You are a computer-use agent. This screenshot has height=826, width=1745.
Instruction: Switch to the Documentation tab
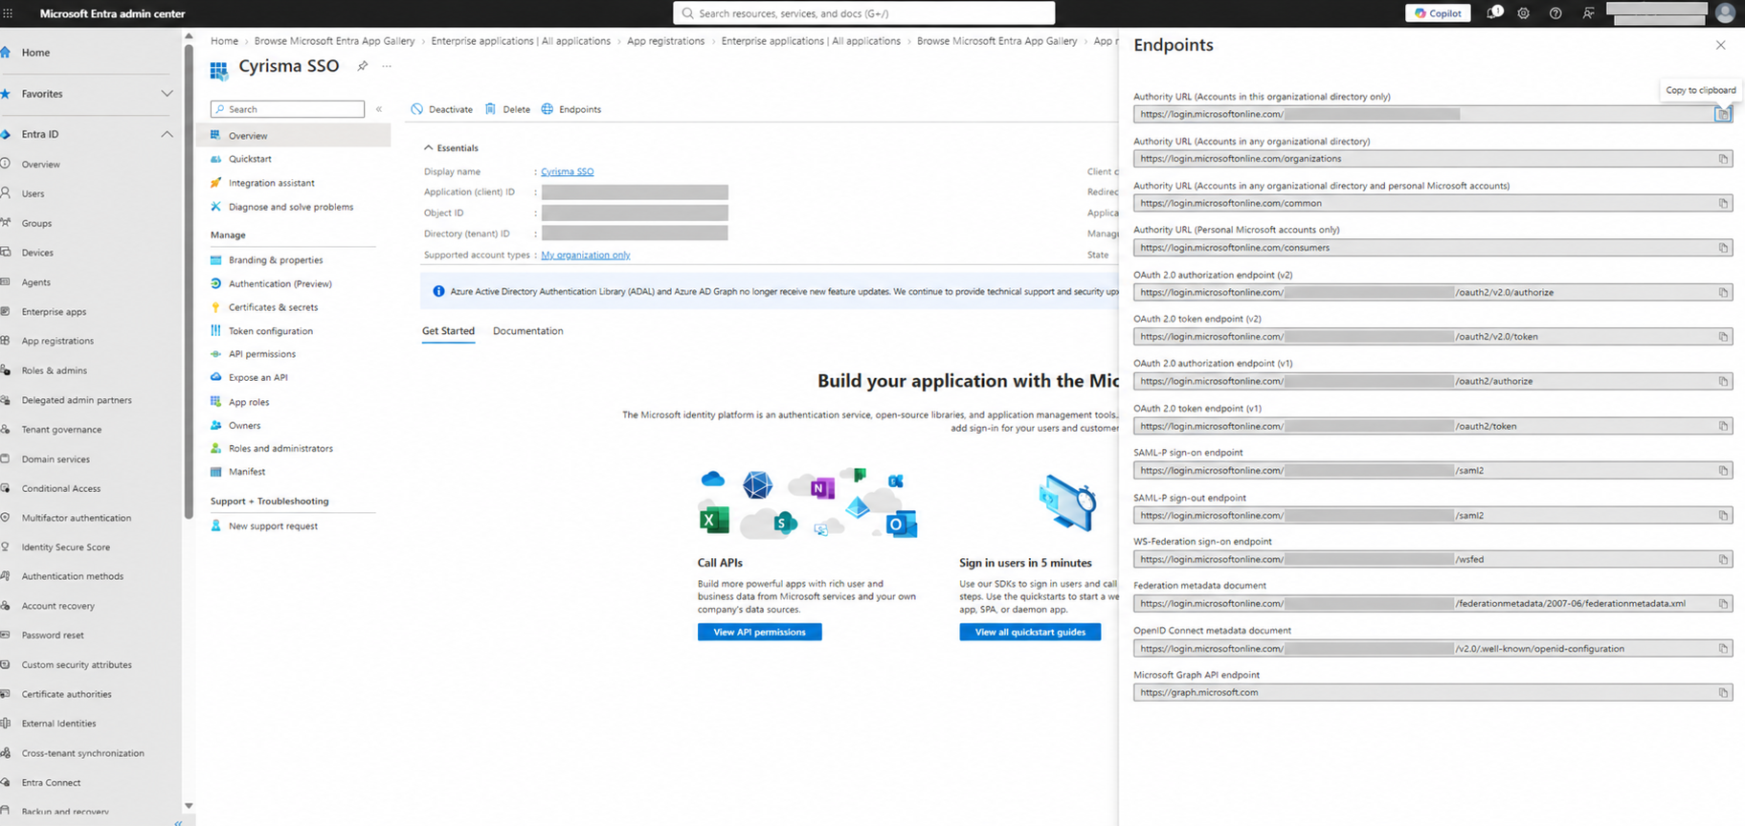coord(527,331)
